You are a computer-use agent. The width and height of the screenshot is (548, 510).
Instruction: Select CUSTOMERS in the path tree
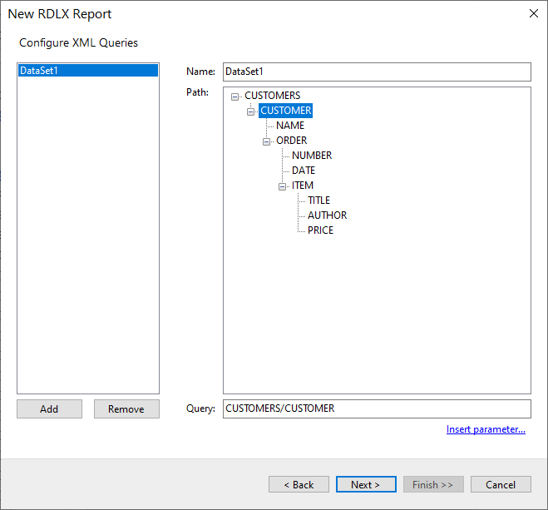(272, 96)
